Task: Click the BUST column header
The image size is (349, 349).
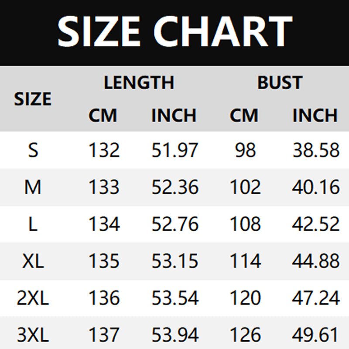Action: 280,83
